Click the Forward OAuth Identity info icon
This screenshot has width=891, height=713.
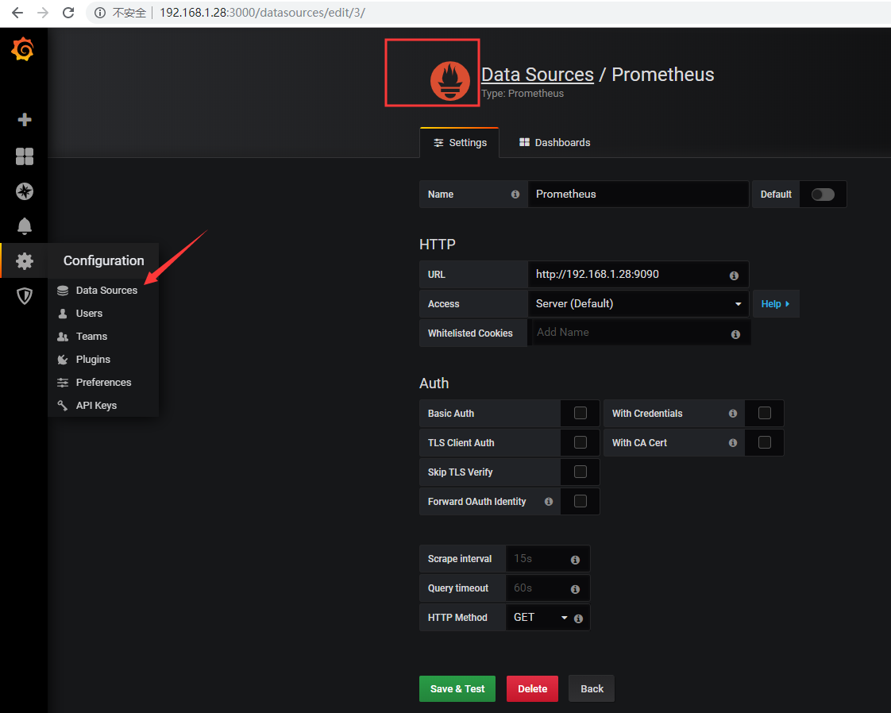point(549,502)
